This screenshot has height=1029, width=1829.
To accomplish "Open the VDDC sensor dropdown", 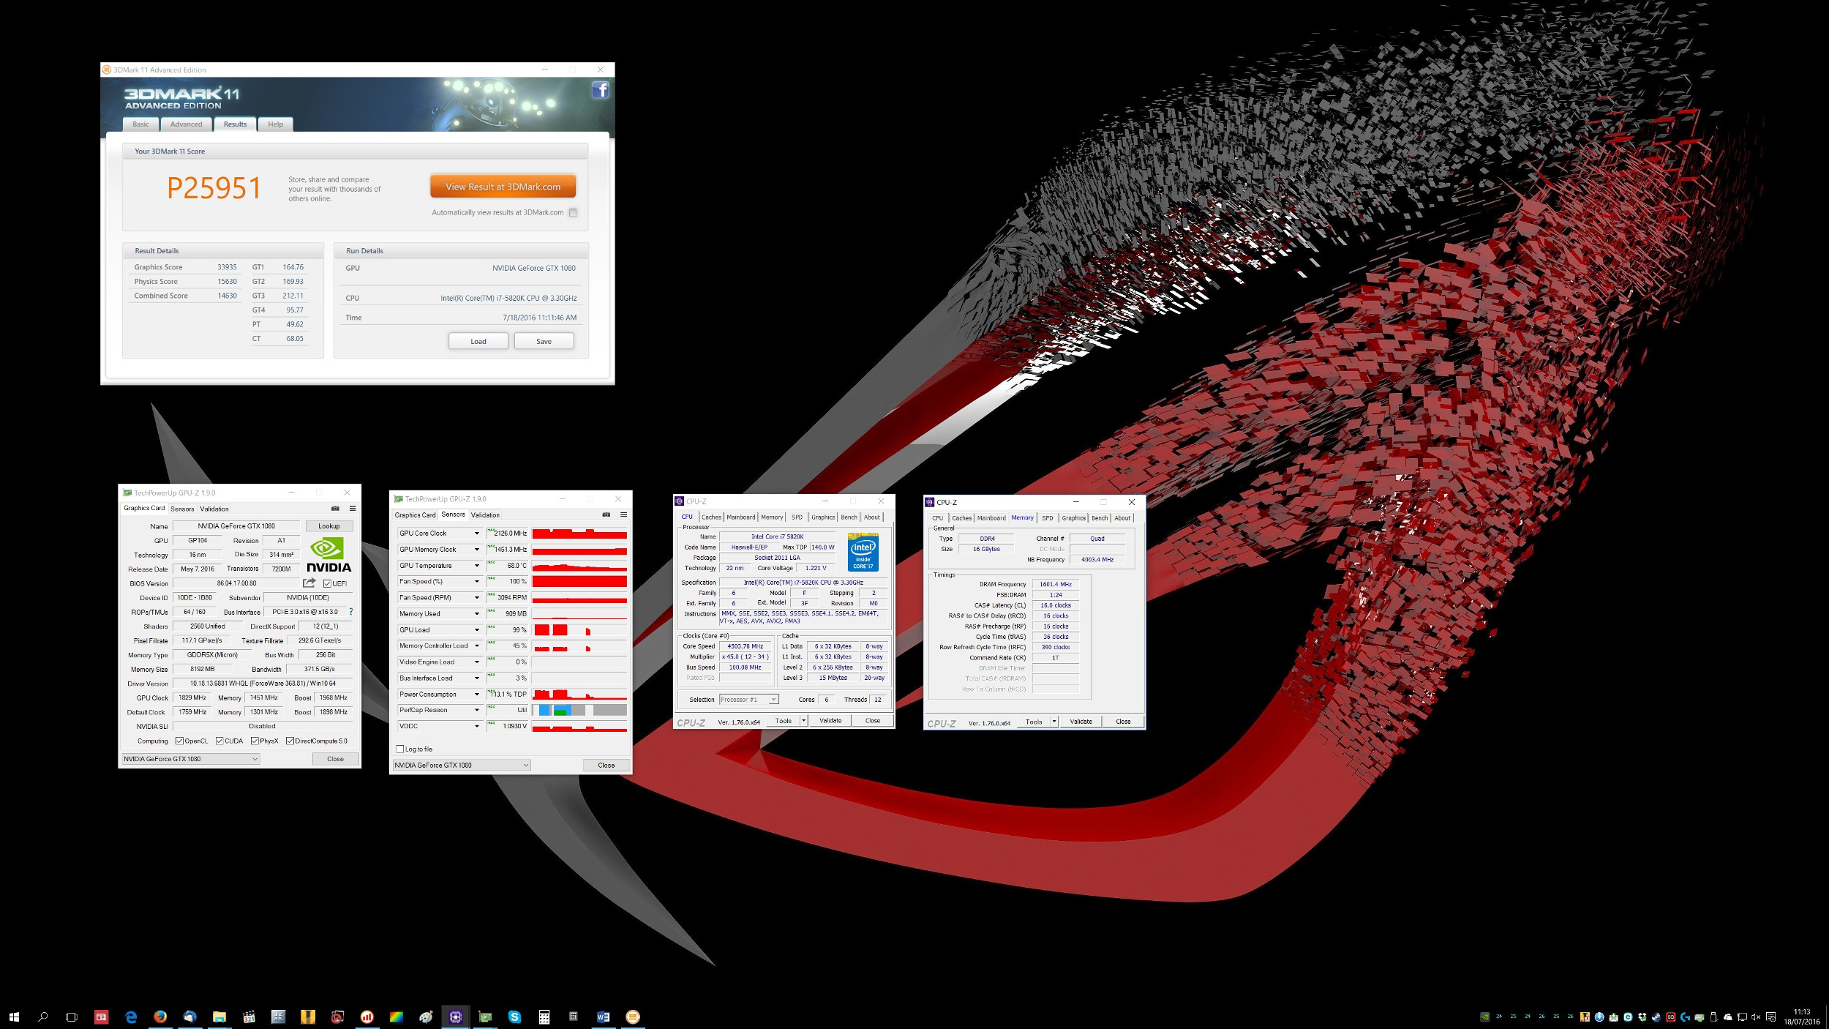I will click(x=477, y=727).
